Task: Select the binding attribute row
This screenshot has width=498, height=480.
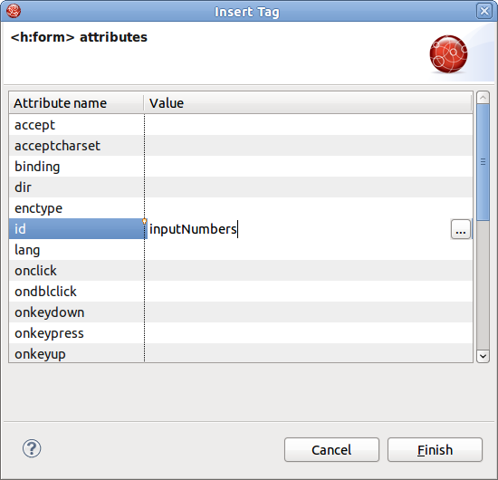Action: coord(241,167)
